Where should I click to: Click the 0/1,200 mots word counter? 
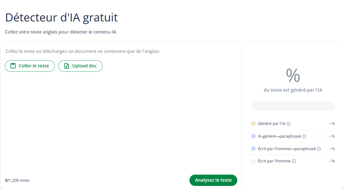pos(17,180)
